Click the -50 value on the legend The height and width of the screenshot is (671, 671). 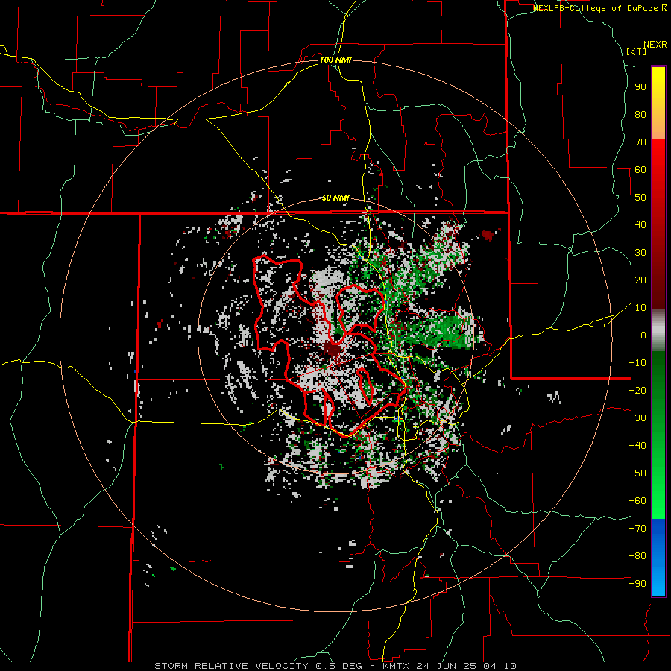pyautogui.click(x=637, y=473)
